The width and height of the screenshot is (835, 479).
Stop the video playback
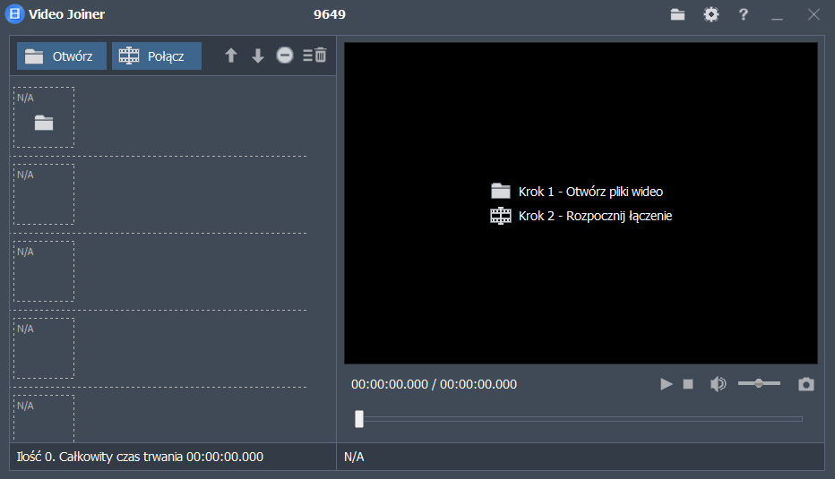point(688,384)
